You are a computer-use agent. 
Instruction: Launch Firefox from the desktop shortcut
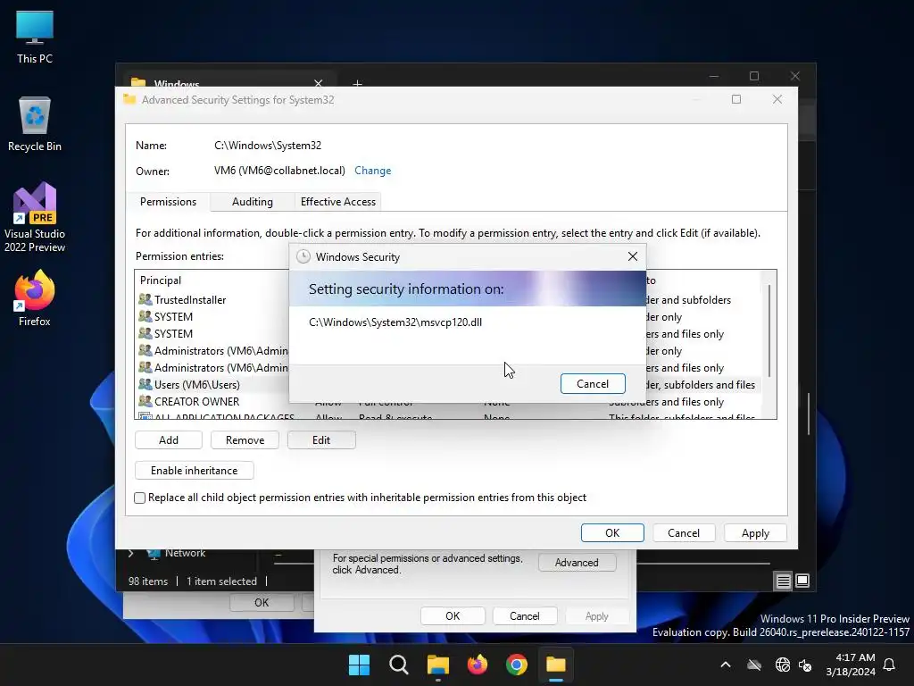point(35,298)
